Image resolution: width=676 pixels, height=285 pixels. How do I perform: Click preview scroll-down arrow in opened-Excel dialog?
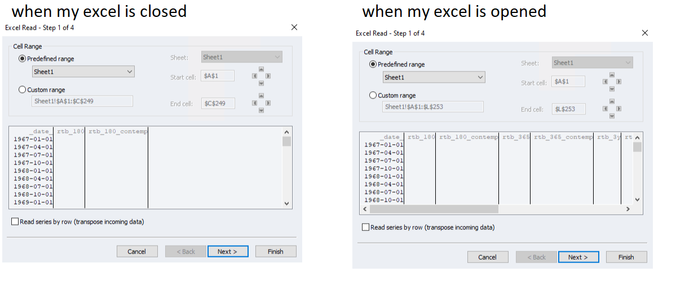tap(638, 200)
